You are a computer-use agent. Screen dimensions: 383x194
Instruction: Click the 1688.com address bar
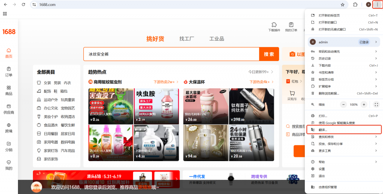pyautogui.click(x=188, y=4)
